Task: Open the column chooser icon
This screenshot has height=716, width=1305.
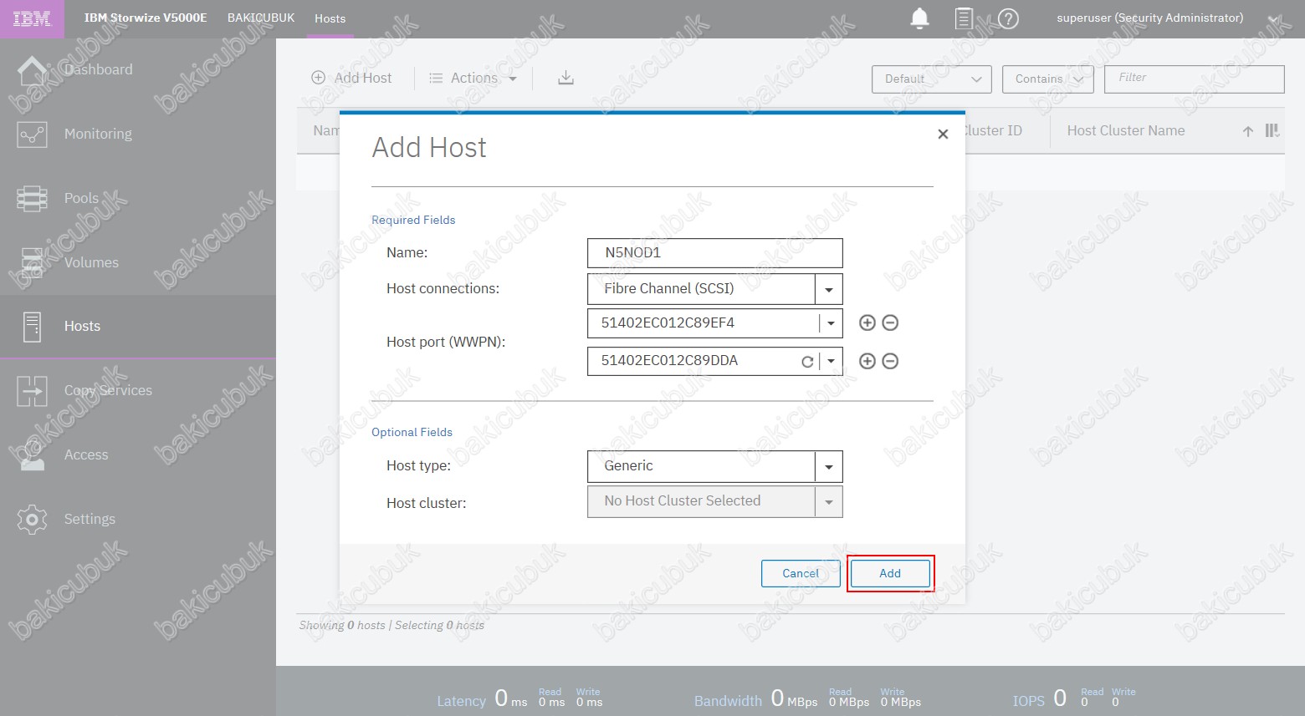Action: point(1272,130)
